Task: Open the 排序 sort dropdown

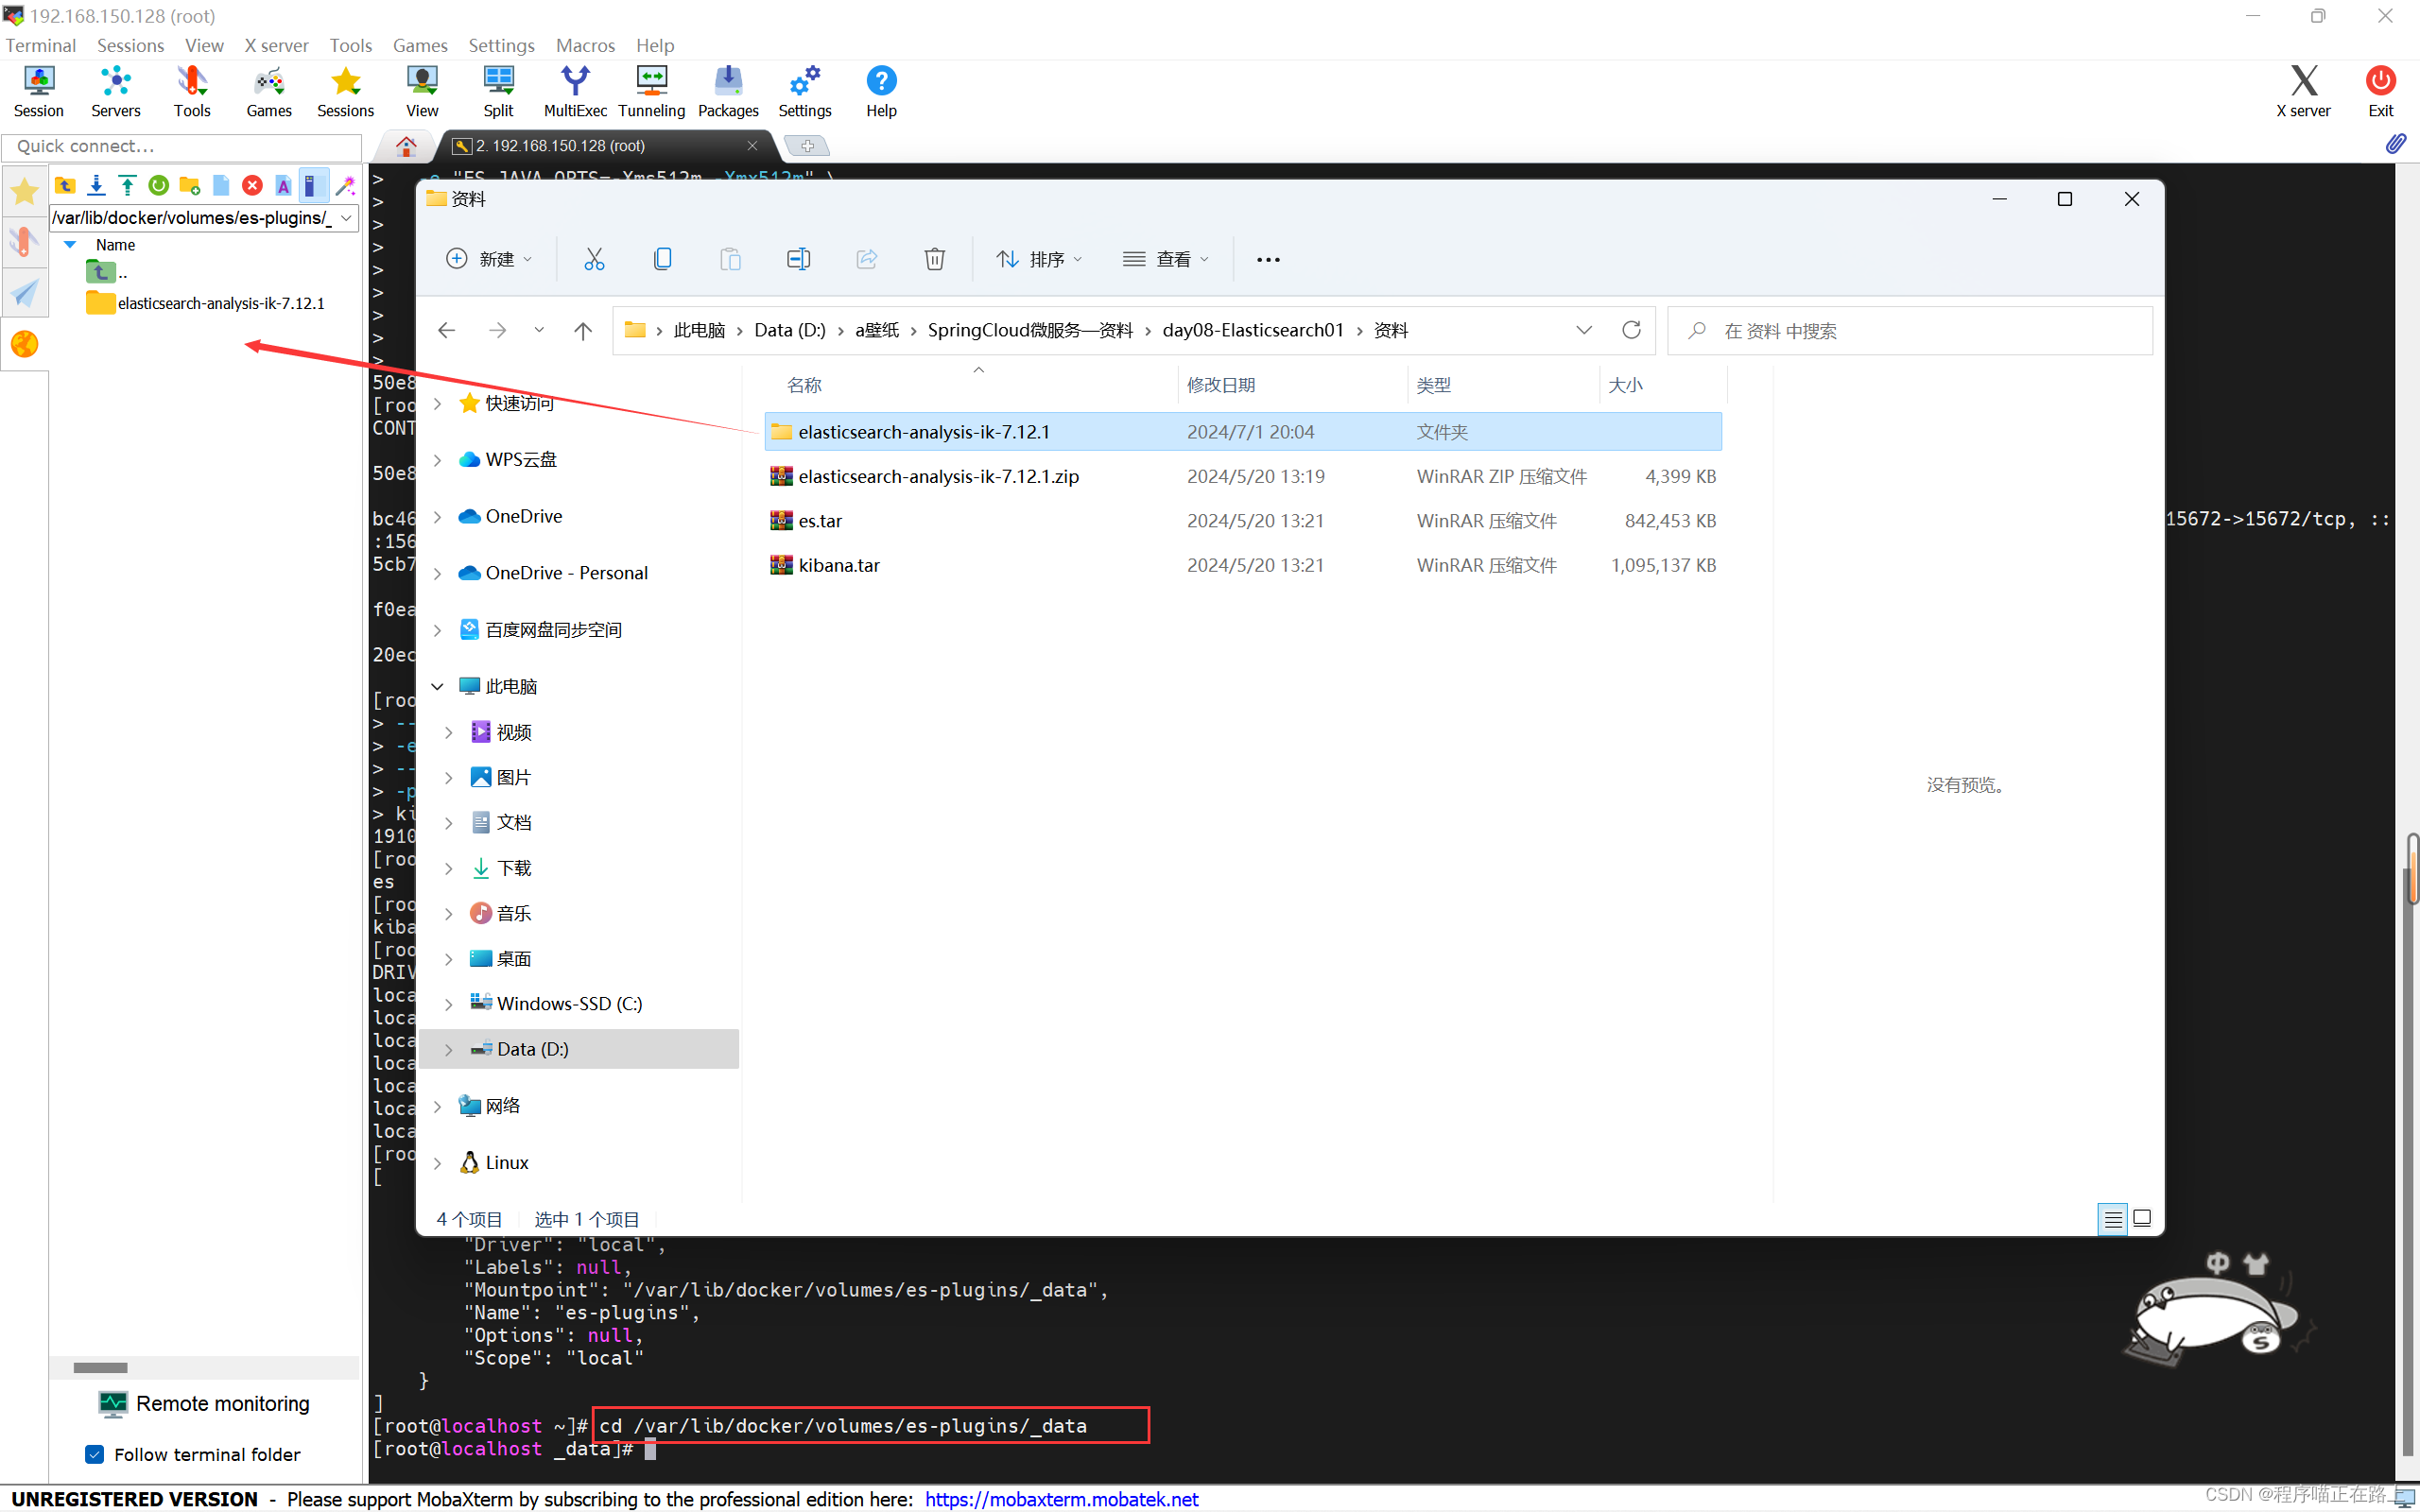Action: pyautogui.click(x=1039, y=259)
